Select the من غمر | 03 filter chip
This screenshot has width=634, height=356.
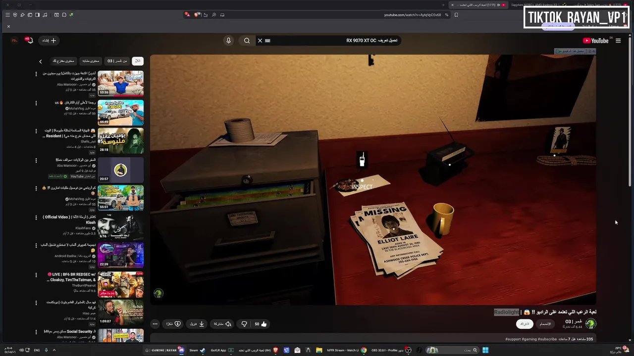117,61
